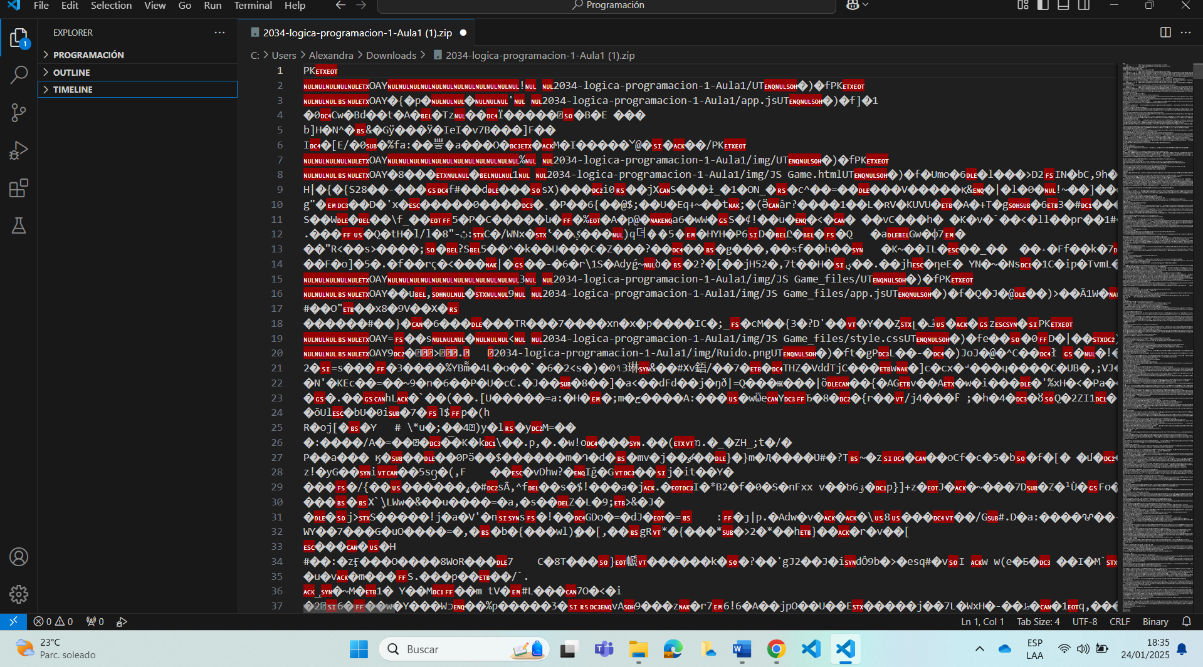Open File Explorer from the taskbar
This screenshot has width=1203, height=667.
(x=638, y=649)
